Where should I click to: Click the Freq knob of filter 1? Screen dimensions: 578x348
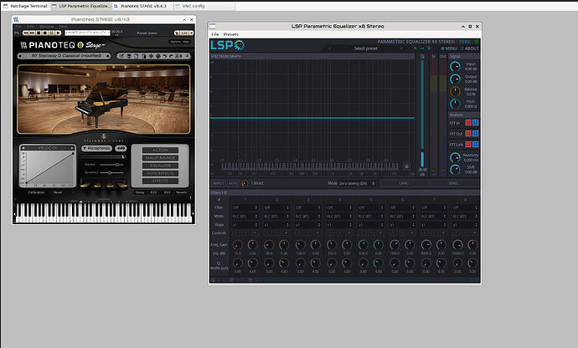[238, 244]
